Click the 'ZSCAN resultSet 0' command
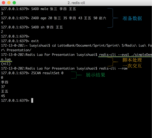 point(47,73)
